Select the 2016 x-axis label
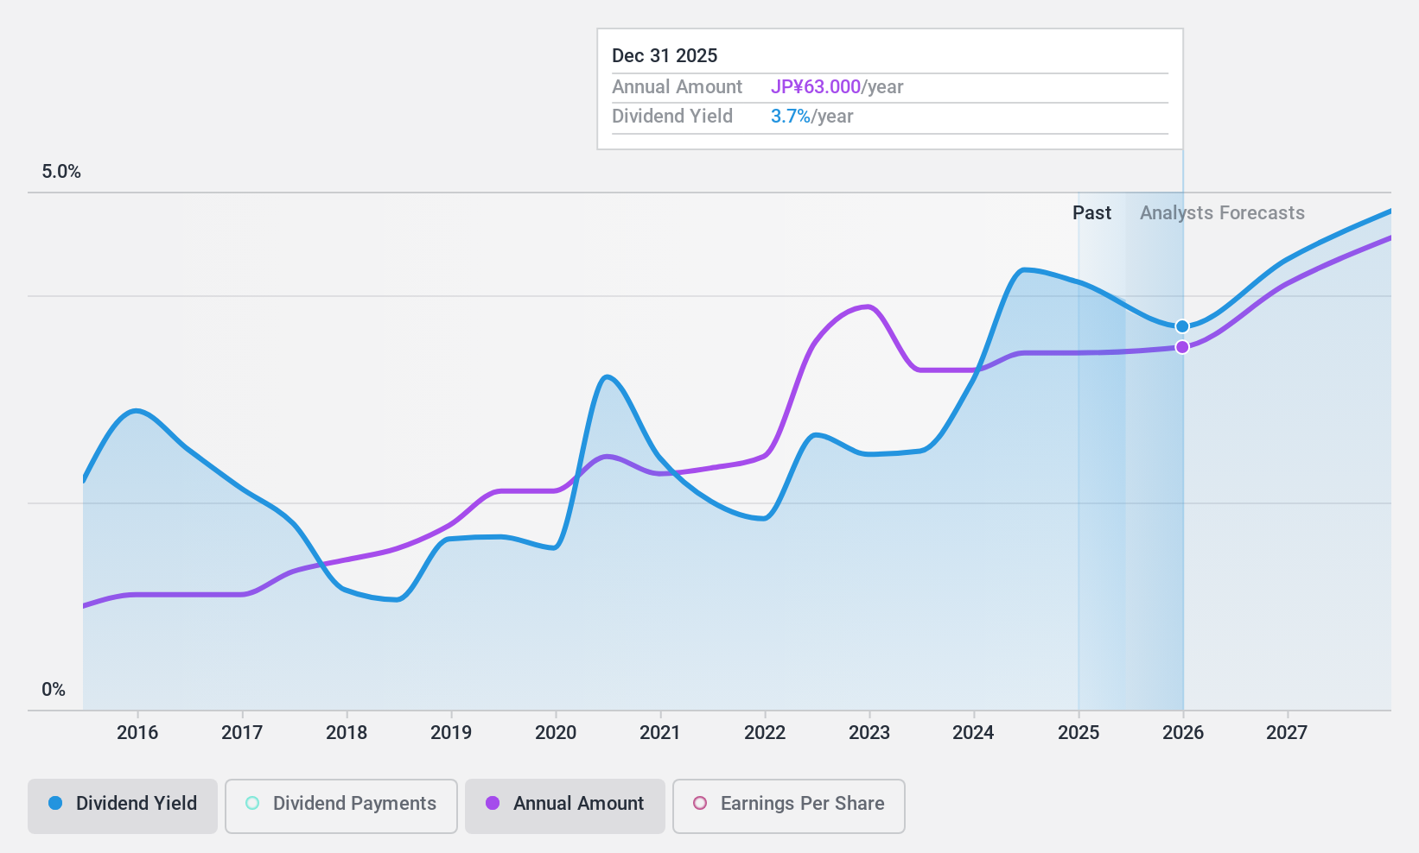The width and height of the screenshot is (1419, 853). coord(137,733)
